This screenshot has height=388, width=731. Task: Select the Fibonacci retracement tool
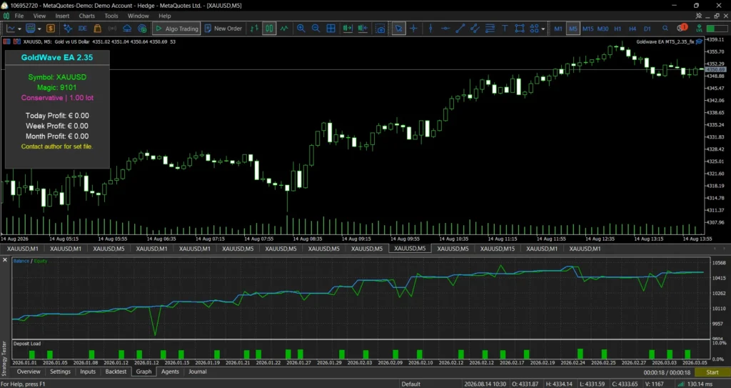[490, 29]
